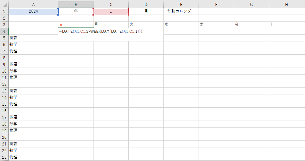Click 英語 in row 5
The image size is (305, 161).
pyautogui.click(x=33, y=38)
